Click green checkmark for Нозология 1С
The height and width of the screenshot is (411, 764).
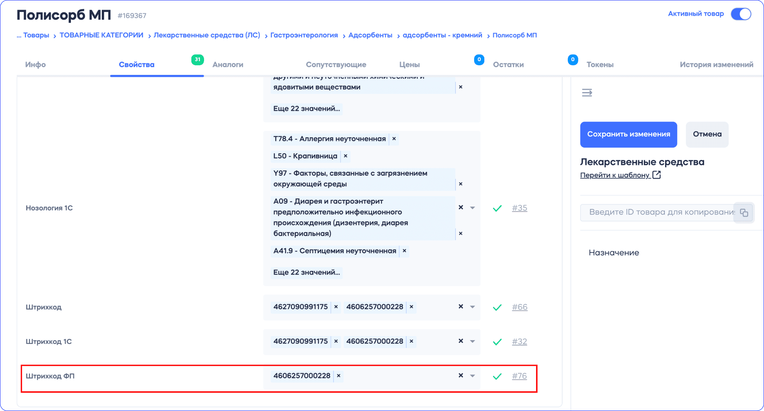(497, 208)
